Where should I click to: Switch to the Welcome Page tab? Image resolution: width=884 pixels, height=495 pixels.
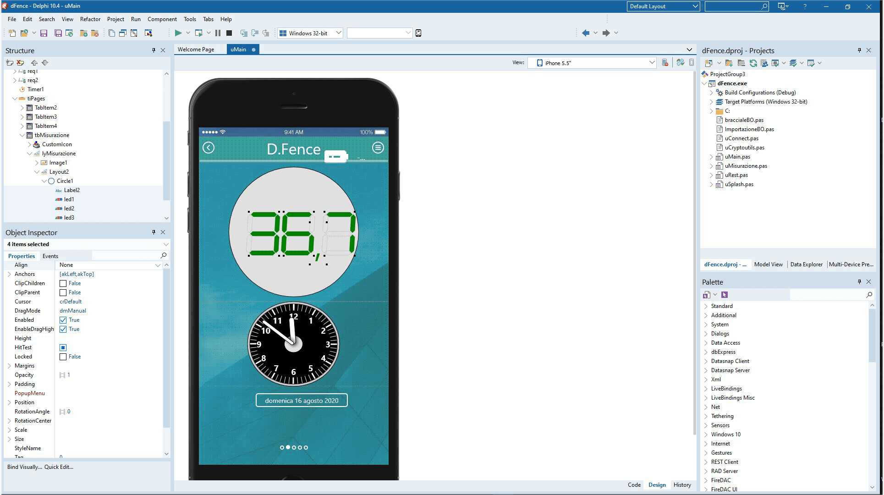(x=196, y=49)
